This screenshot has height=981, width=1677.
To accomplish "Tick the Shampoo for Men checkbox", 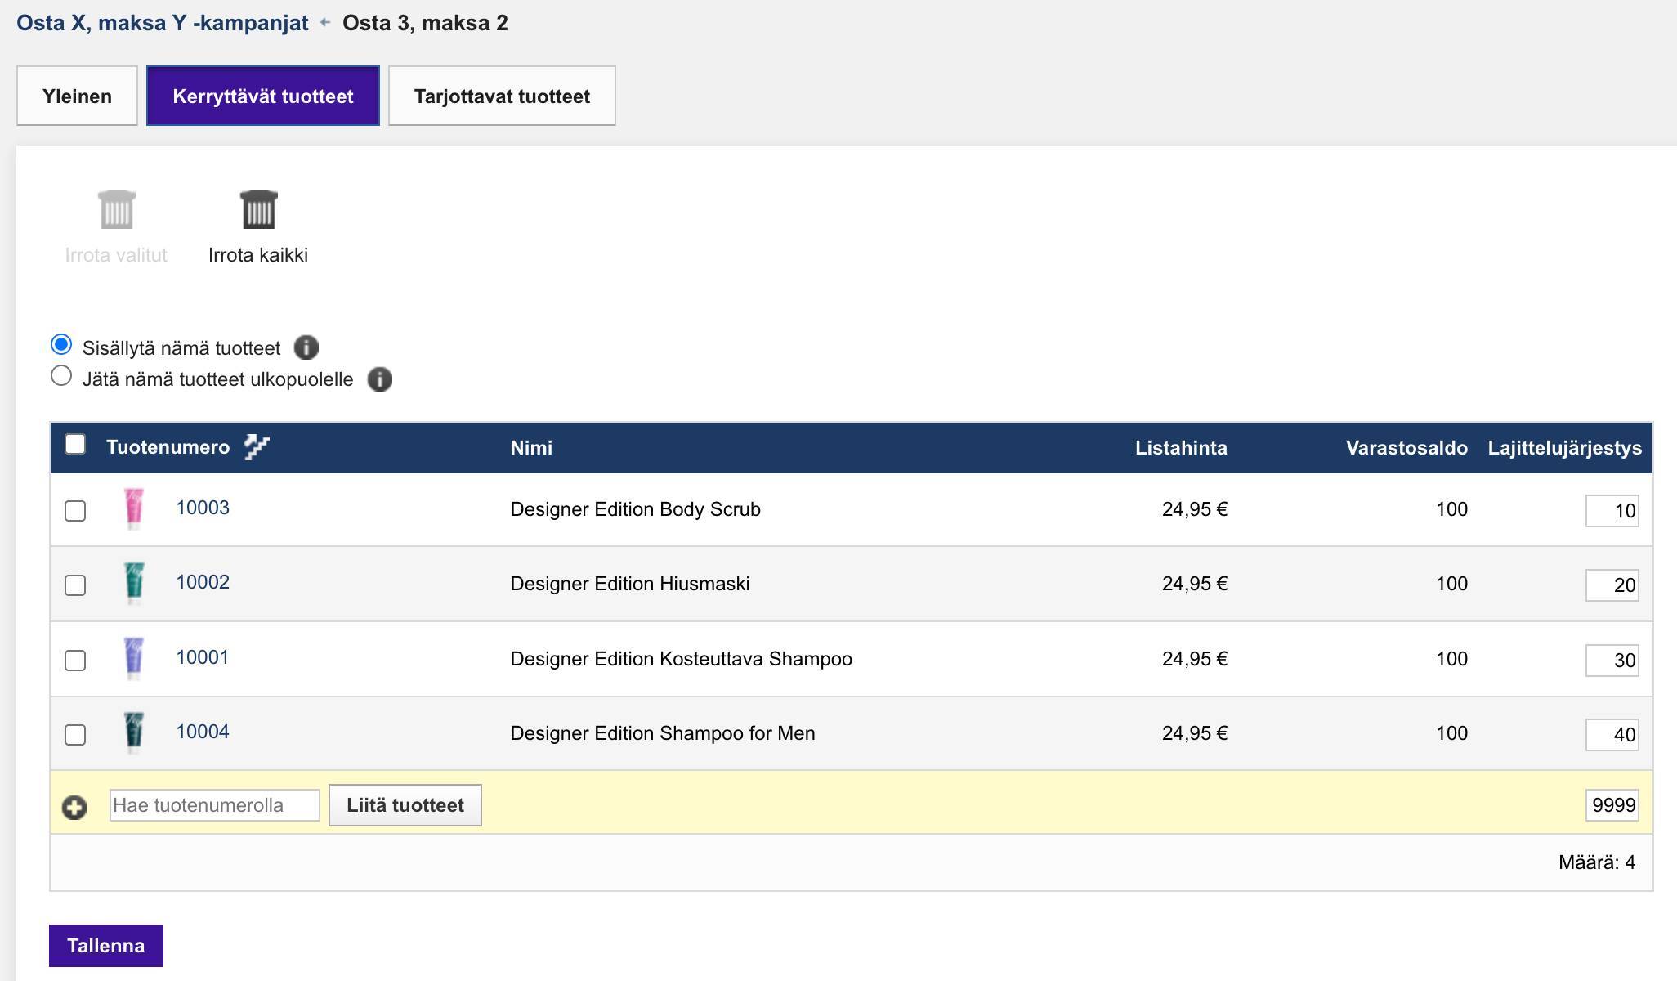I will (x=75, y=735).
